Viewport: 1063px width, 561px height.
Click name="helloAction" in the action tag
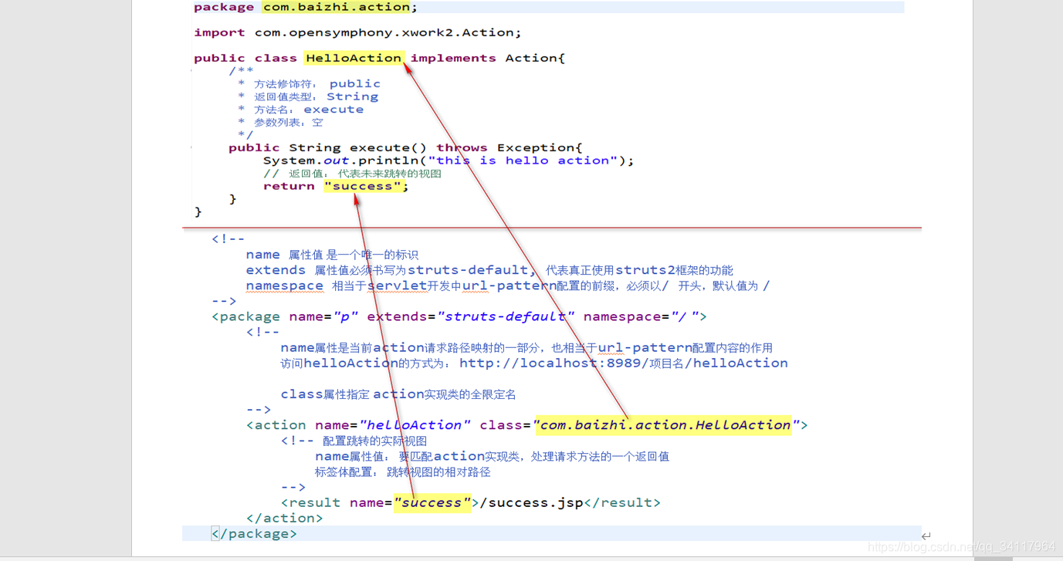(x=393, y=424)
